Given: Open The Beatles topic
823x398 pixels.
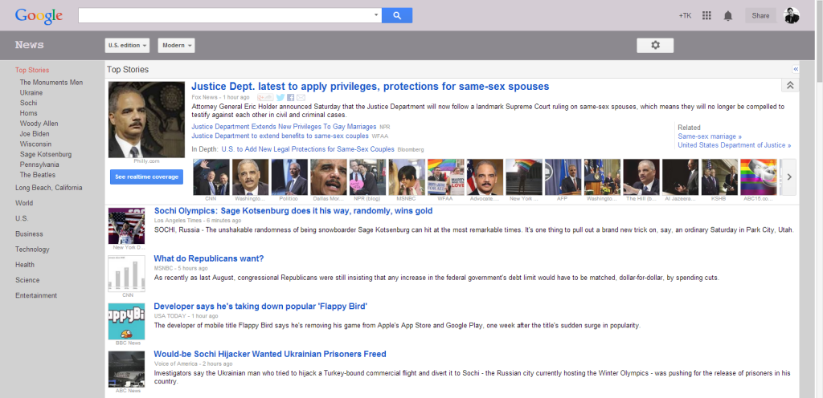Looking at the screenshot, I should tap(38, 175).
